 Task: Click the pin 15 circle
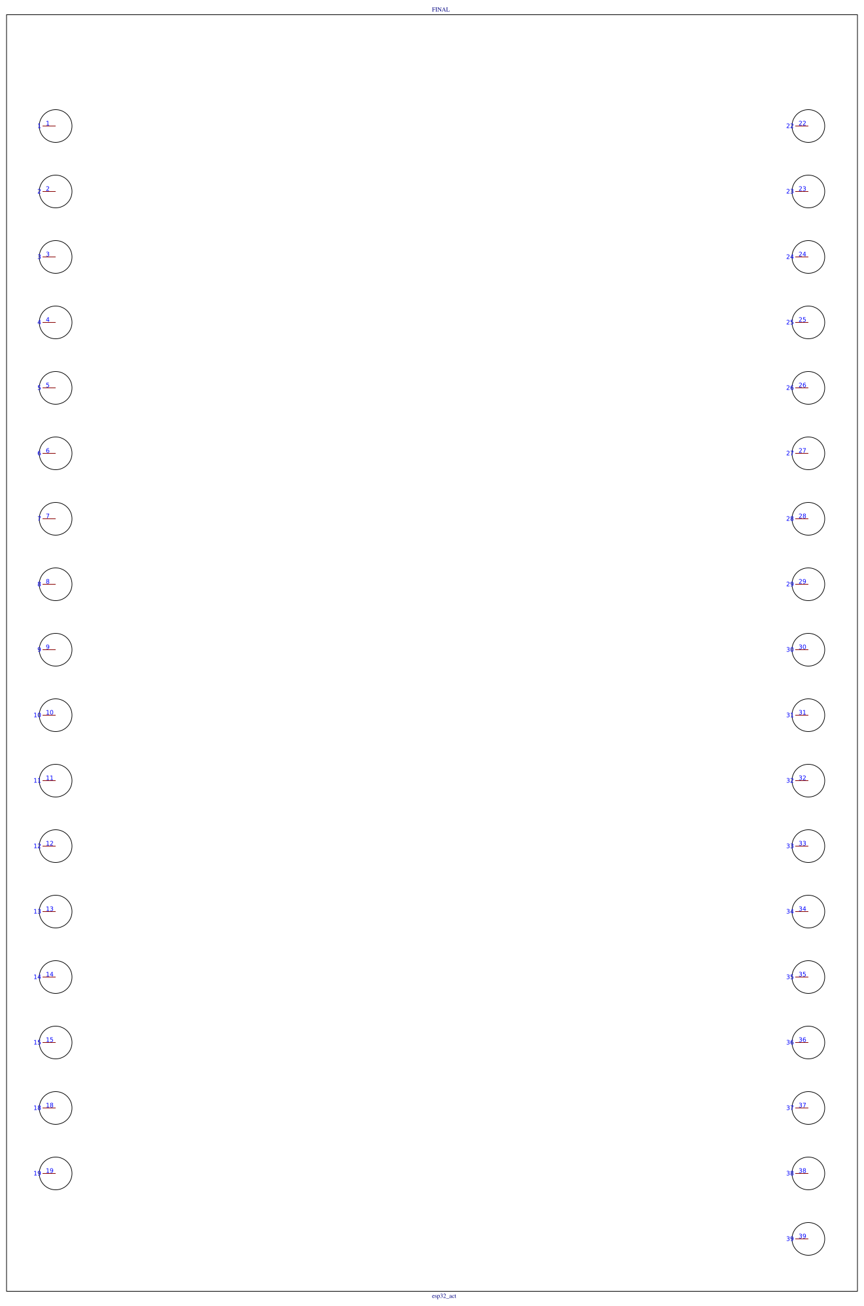(x=56, y=1042)
